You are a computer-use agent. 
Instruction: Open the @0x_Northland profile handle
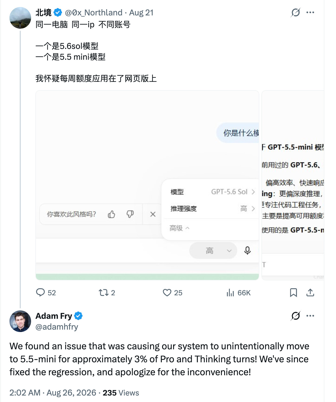[x=94, y=12]
